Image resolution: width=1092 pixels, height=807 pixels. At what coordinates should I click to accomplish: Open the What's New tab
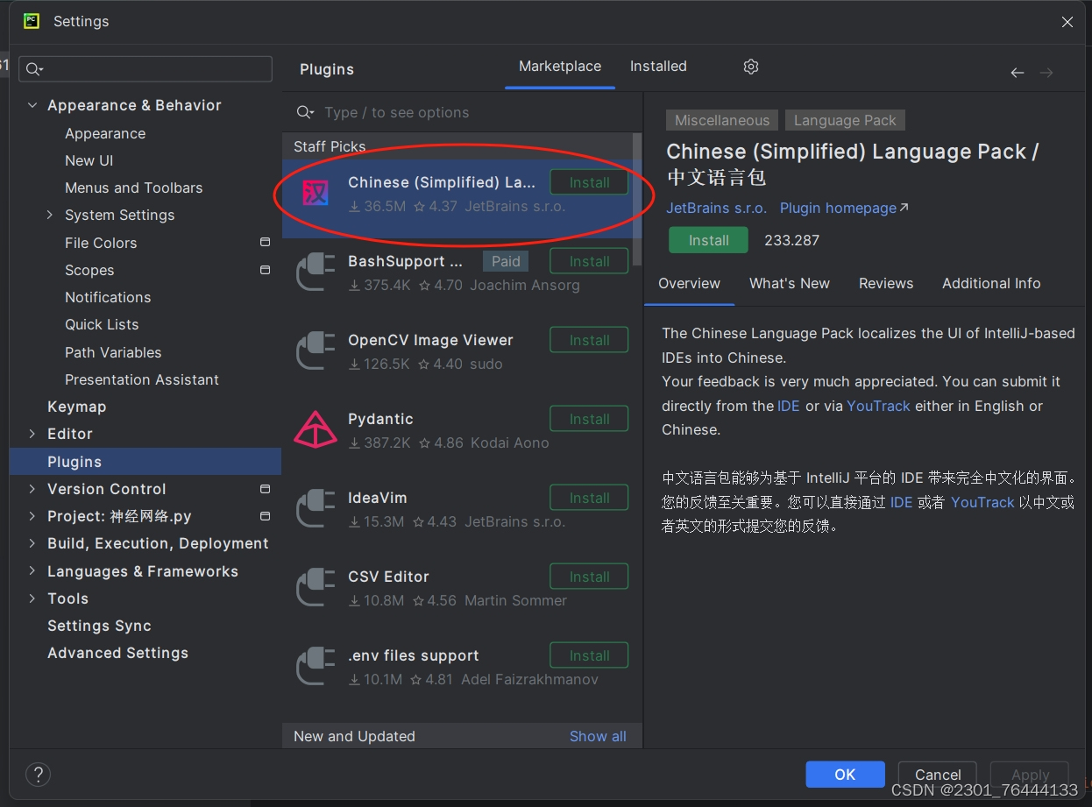(790, 284)
